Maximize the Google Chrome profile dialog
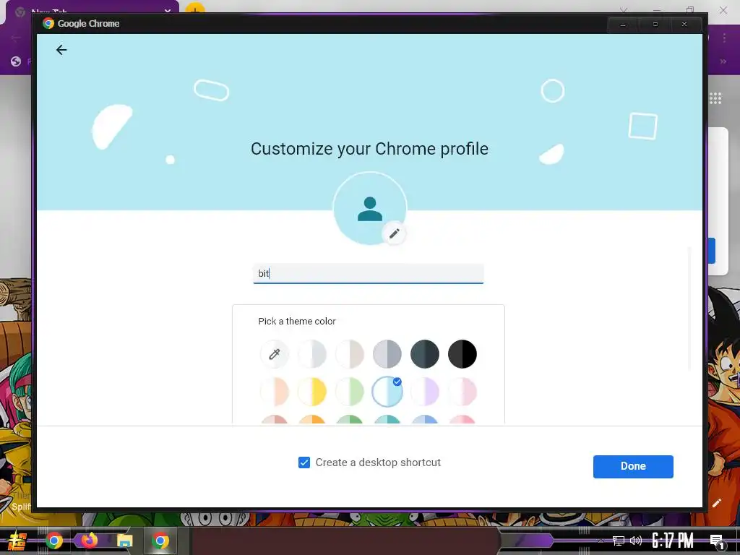This screenshot has height=555, width=740. 655,25
